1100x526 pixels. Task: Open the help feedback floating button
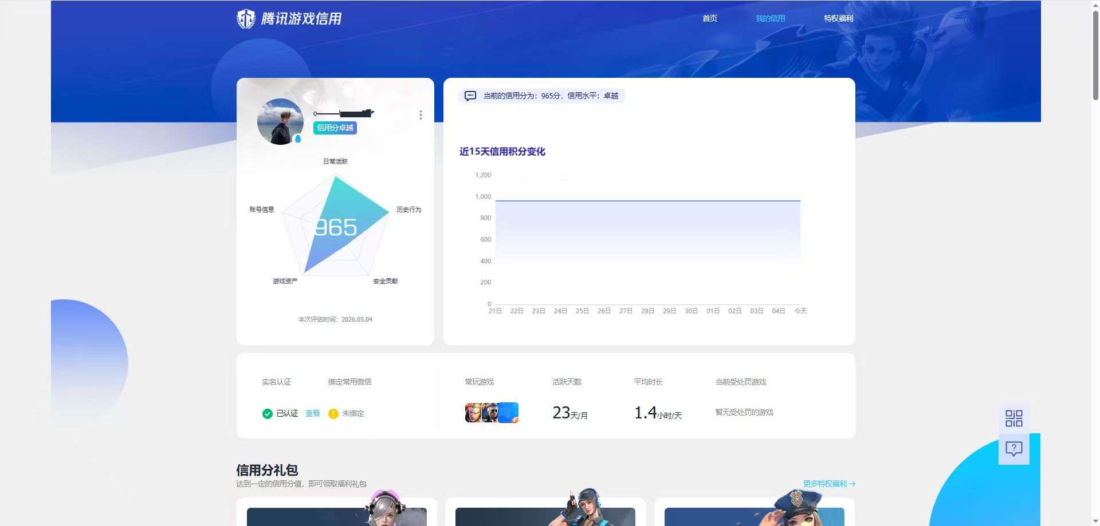pyautogui.click(x=1013, y=449)
